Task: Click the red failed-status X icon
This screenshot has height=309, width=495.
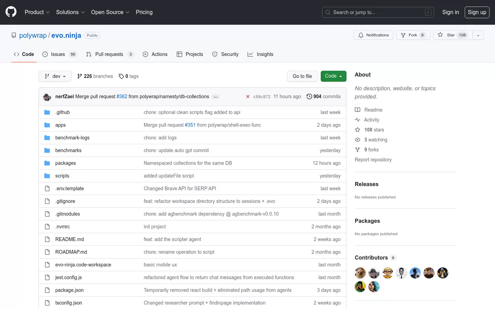Action: click(248, 97)
